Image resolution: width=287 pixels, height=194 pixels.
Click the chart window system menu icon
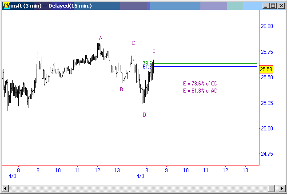6,6
